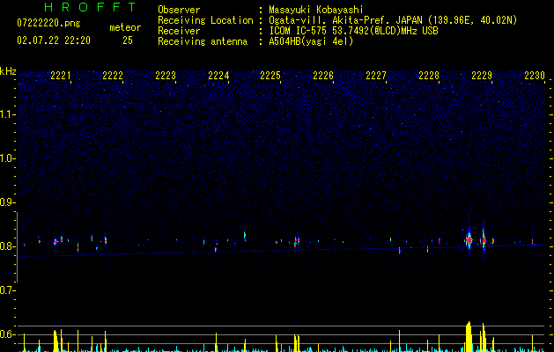Click the 2221 time marker
The height and width of the screenshot is (352, 554).
[61, 76]
